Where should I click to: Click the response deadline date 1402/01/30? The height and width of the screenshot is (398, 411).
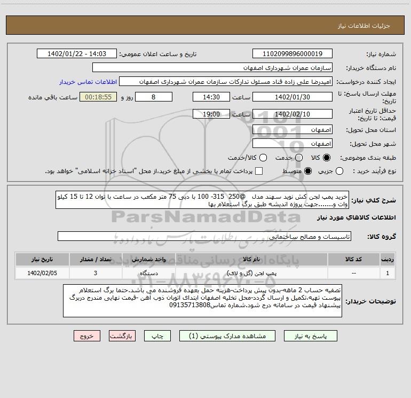pyautogui.click(x=293, y=97)
